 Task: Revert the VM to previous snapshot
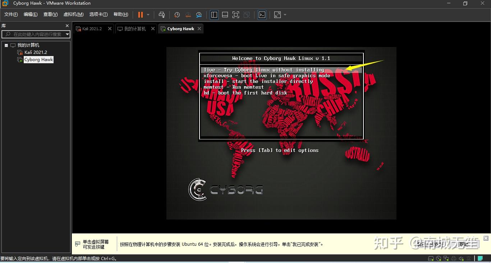[188, 15]
